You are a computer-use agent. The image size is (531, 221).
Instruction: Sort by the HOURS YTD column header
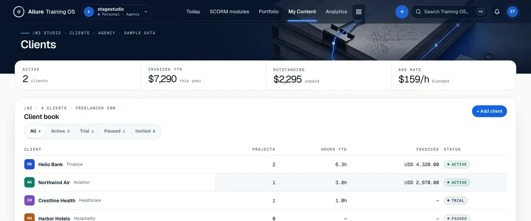coord(334,149)
